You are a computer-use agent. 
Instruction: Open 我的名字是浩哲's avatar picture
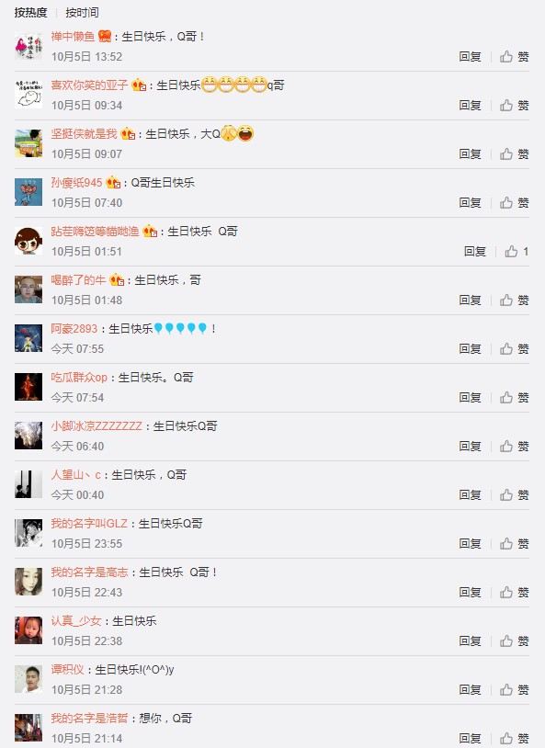[28, 728]
